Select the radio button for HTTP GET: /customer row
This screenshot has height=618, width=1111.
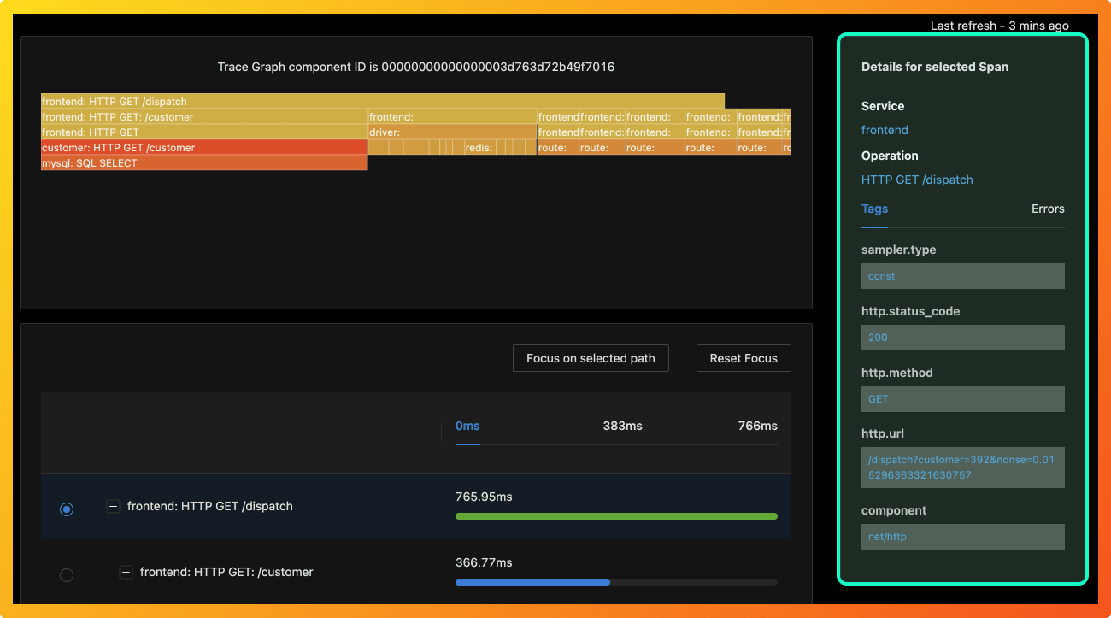(x=67, y=575)
